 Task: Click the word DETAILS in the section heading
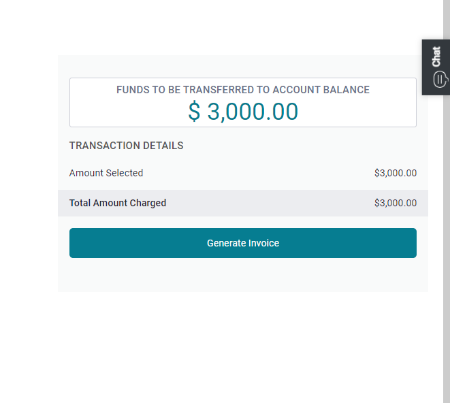point(163,146)
